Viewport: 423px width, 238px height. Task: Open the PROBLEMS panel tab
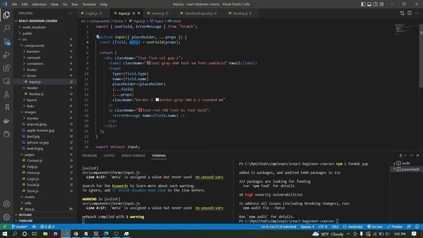(x=90, y=156)
